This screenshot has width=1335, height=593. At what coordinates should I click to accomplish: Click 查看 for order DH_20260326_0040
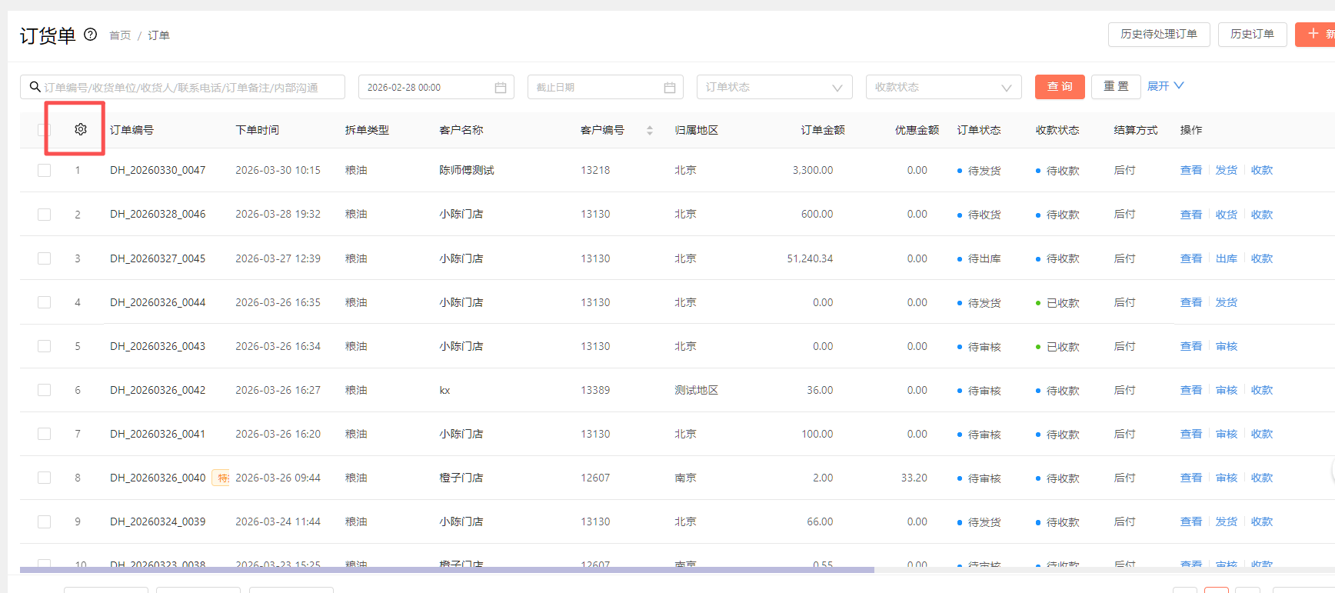pos(1190,478)
